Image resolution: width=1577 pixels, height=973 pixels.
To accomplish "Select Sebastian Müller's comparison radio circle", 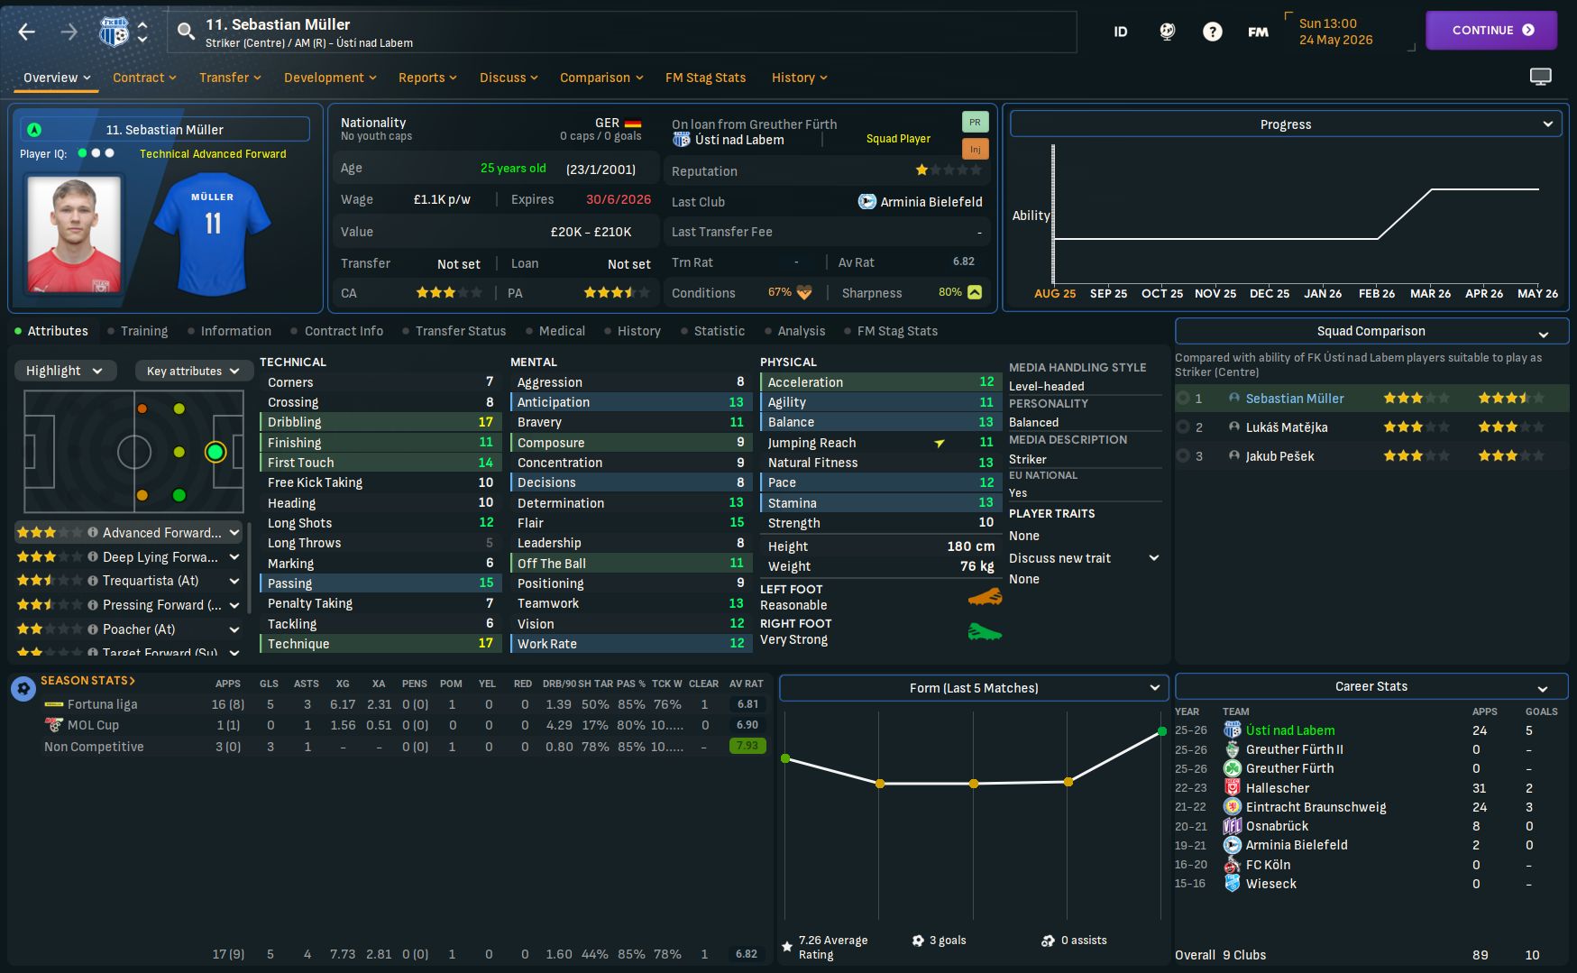I will [1183, 398].
